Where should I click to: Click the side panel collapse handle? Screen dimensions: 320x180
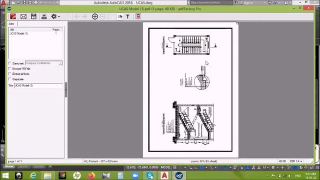(66, 89)
